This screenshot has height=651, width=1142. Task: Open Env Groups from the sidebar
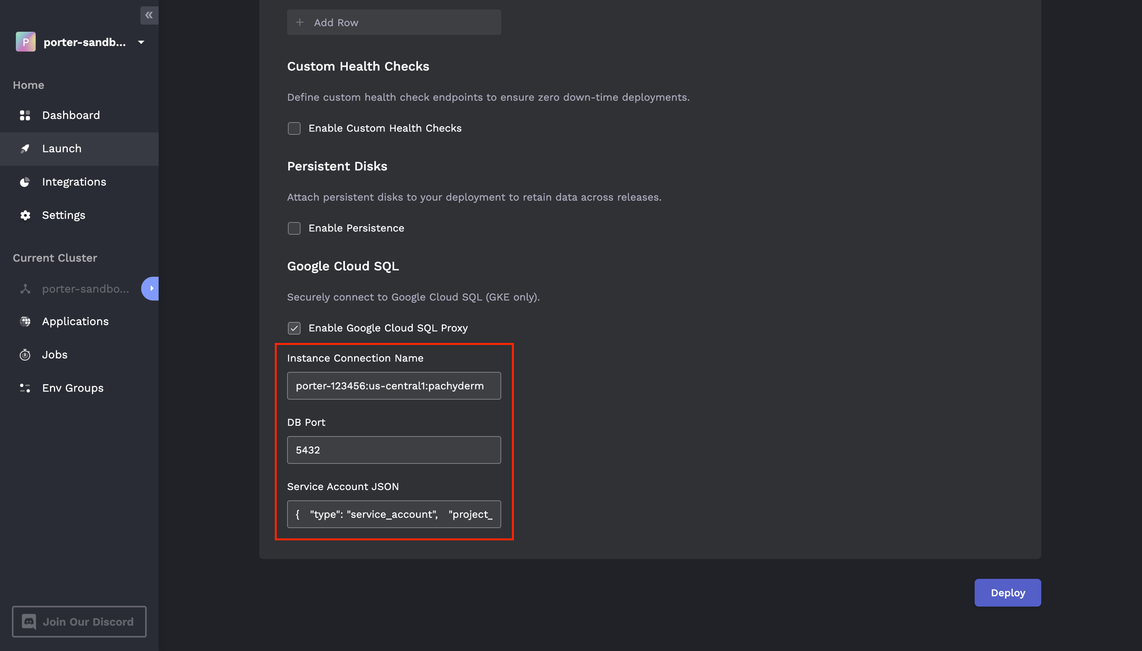tap(72, 388)
